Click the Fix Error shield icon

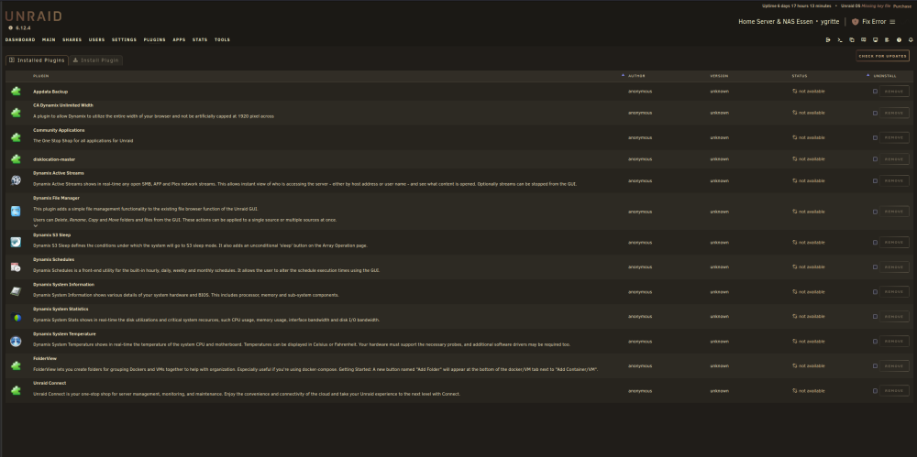pyautogui.click(x=855, y=22)
